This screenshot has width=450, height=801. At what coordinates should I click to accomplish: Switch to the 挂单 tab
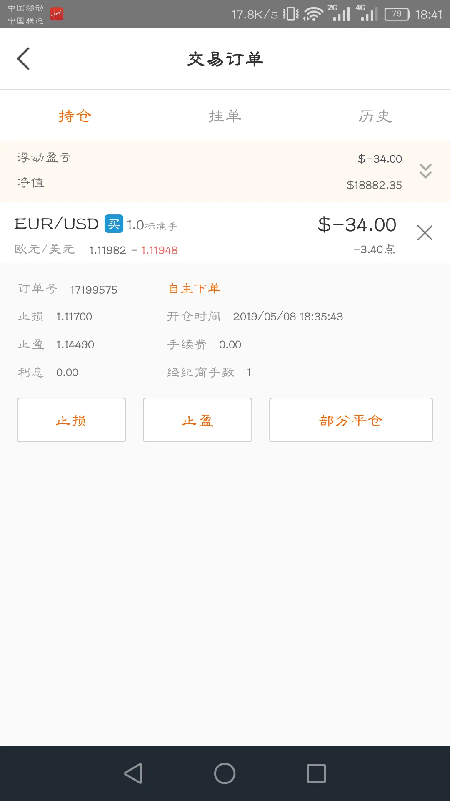(225, 116)
